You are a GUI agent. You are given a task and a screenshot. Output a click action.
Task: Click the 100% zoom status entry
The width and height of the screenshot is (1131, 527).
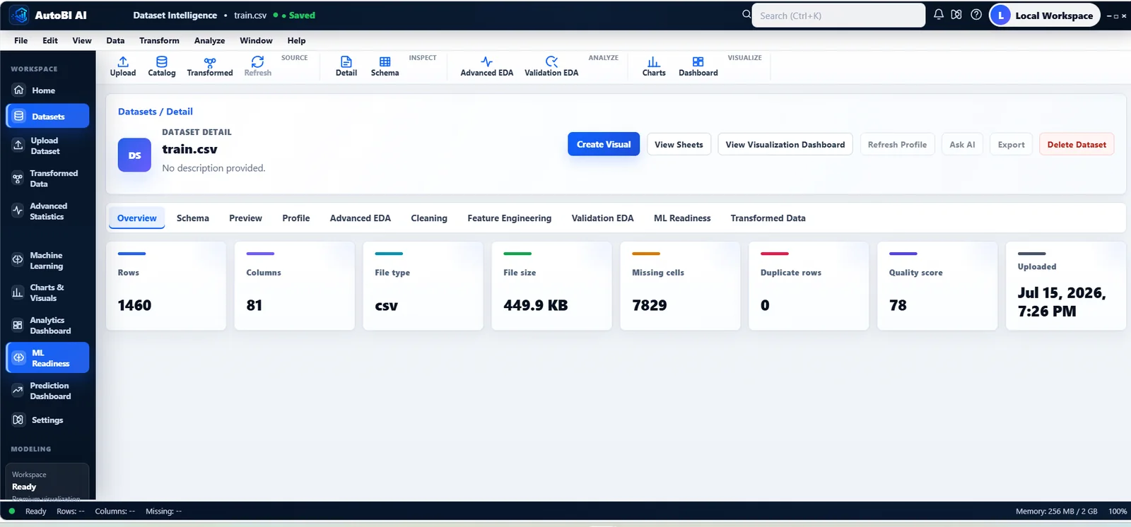click(1118, 511)
